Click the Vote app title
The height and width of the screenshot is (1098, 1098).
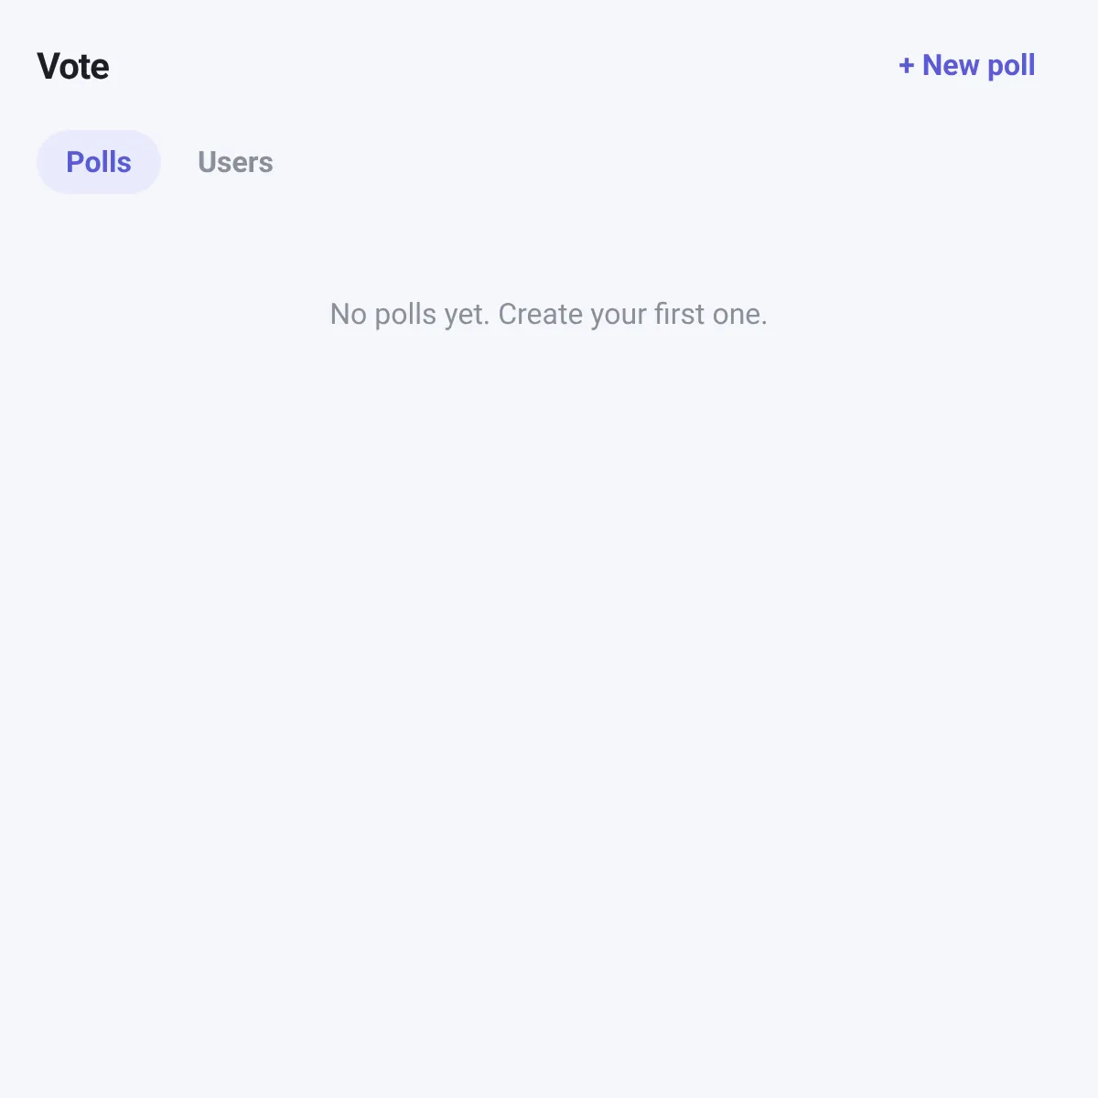(73, 67)
